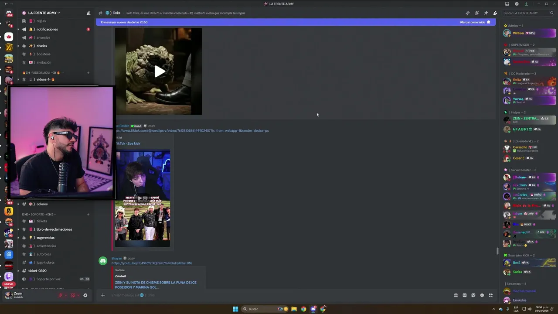Open Milton's member profile
The image size is (558, 314).
pyautogui.click(x=529, y=33)
